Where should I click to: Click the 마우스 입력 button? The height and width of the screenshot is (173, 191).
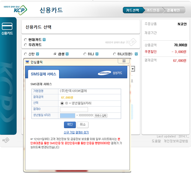[x=101, y=116]
